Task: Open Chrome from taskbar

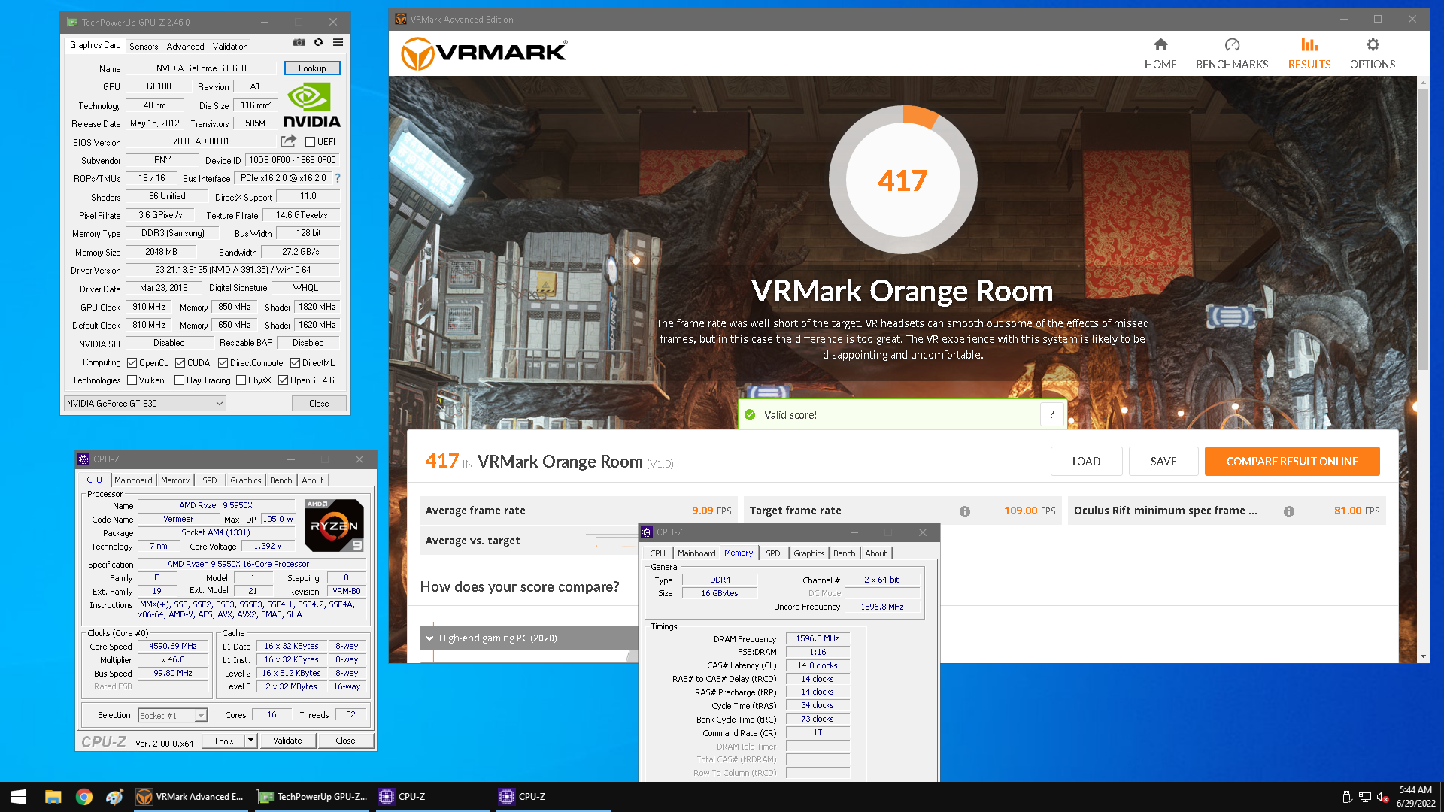Action: tap(84, 797)
